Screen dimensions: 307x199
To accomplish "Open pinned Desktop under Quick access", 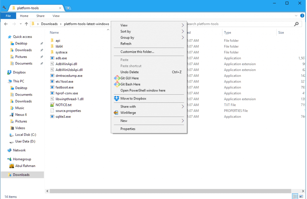I will pos(21,43).
